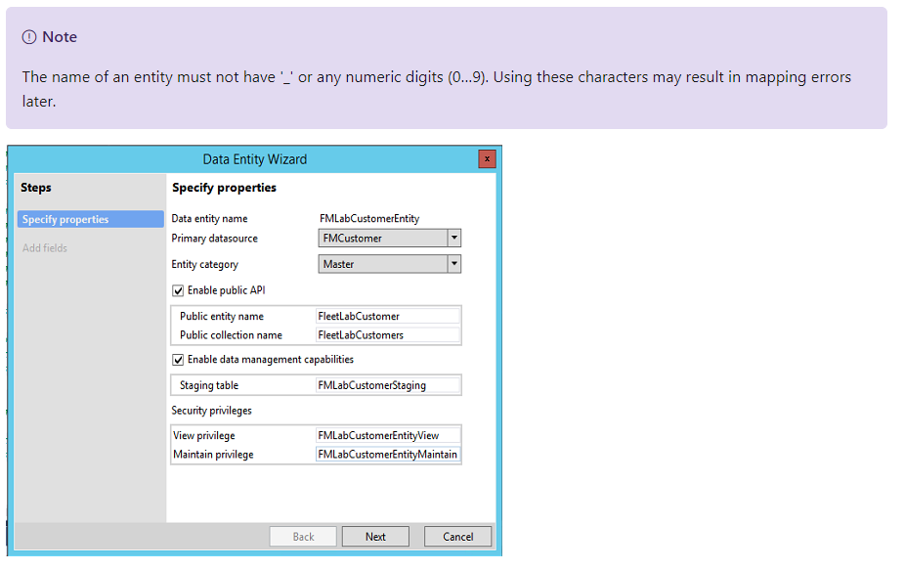This screenshot has height=570, width=905.
Task: Edit the Maintain privilege field
Action: coord(388,455)
